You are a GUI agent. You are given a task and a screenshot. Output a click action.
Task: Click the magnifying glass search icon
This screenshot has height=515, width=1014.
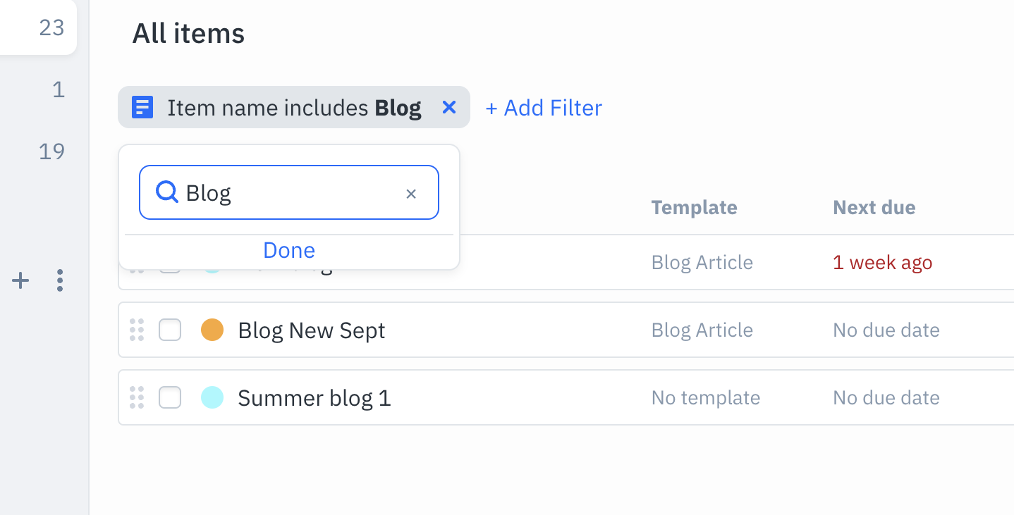166,192
